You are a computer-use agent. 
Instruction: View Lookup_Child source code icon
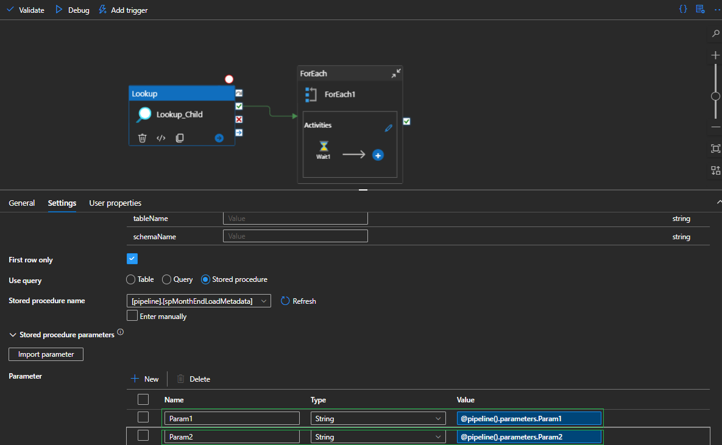161,138
